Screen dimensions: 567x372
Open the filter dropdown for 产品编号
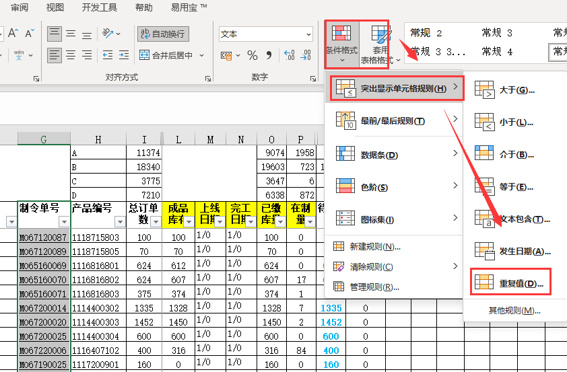click(120, 221)
